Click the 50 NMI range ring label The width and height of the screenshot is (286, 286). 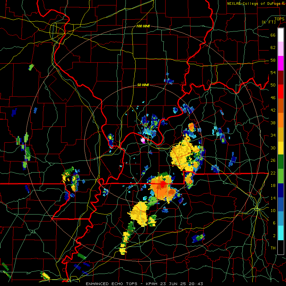143,85
